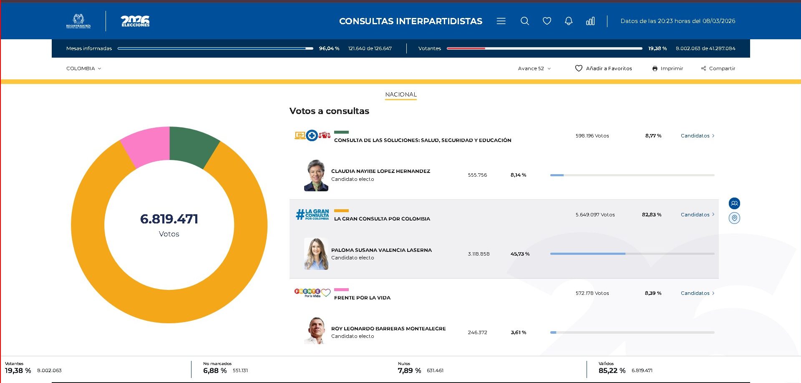Click Consultas Interpartidistas header title
Image resolution: width=801 pixels, height=383 pixels.
(411, 21)
